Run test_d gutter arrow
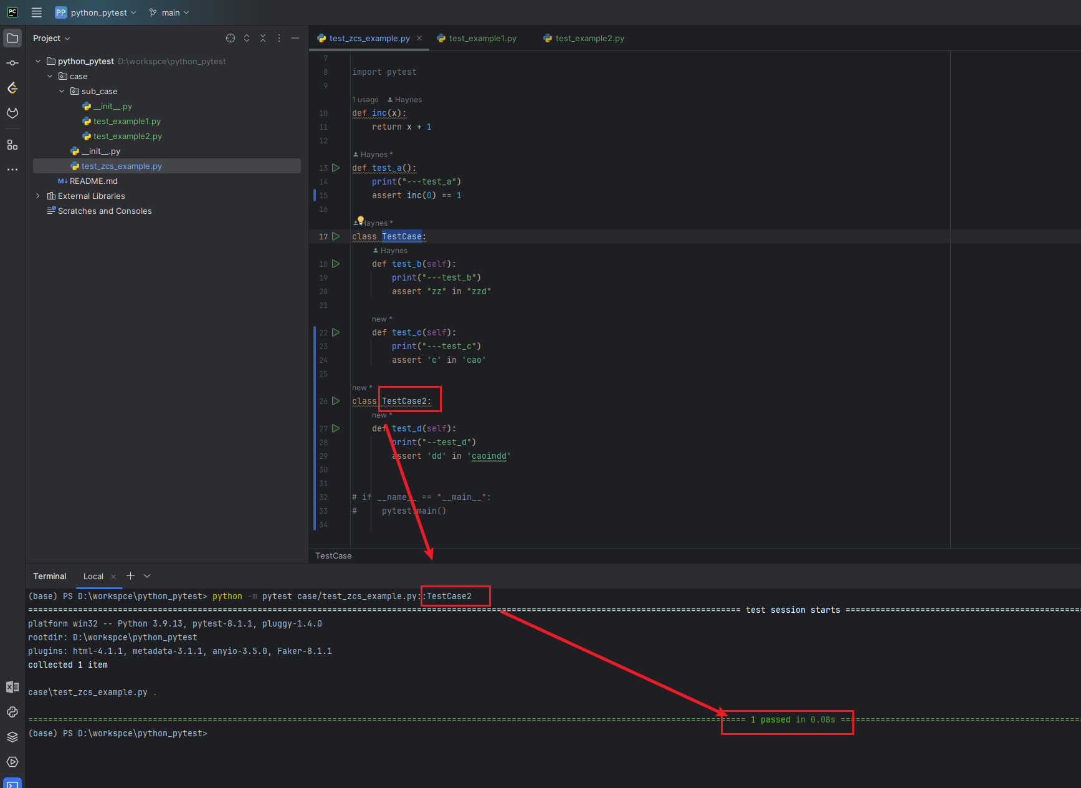Image resolution: width=1081 pixels, height=788 pixels. click(336, 428)
